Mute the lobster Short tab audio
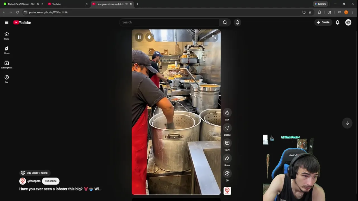The height and width of the screenshot is (201, 358). point(126,4)
